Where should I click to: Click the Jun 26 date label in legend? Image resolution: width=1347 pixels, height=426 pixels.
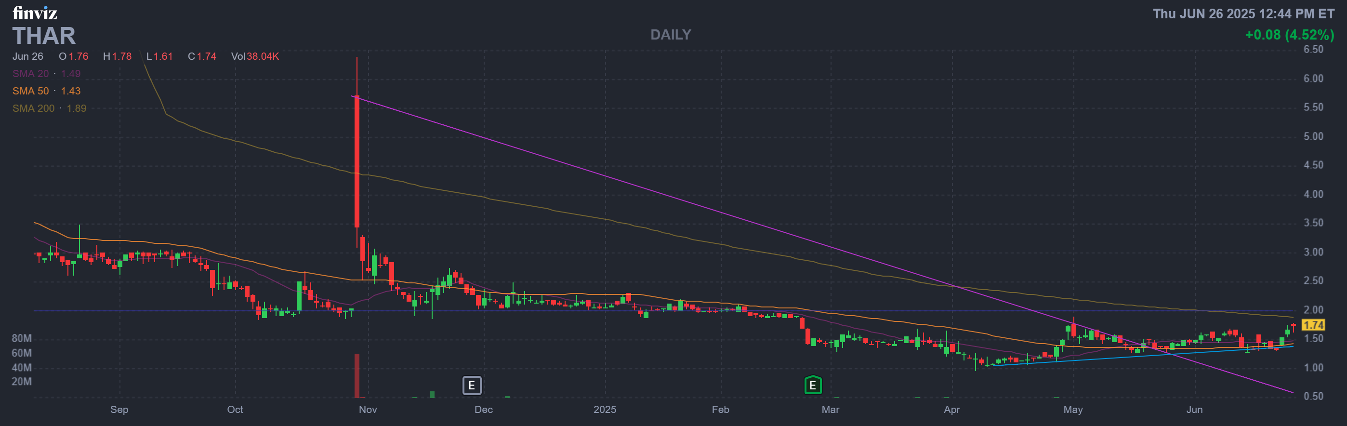point(28,56)
